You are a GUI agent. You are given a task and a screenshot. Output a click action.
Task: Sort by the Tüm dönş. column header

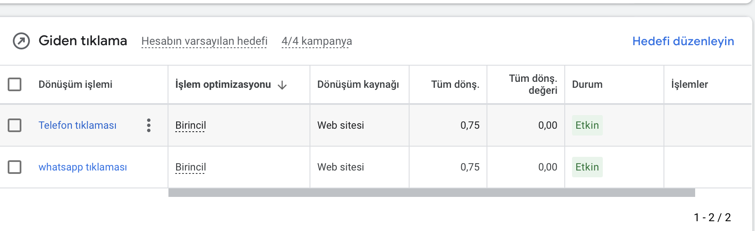coord(455,84)
